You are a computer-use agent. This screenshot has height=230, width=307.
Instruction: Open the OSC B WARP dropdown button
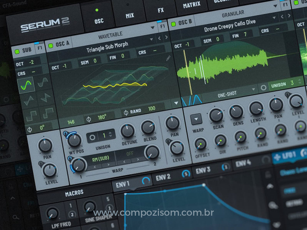click(196, 119)
